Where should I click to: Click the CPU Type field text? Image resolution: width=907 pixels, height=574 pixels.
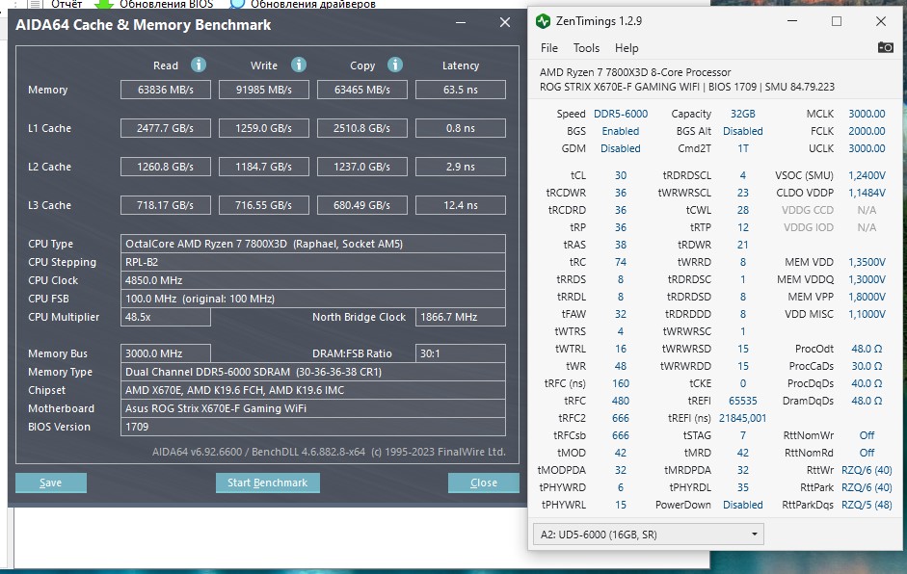click(313, 244)
